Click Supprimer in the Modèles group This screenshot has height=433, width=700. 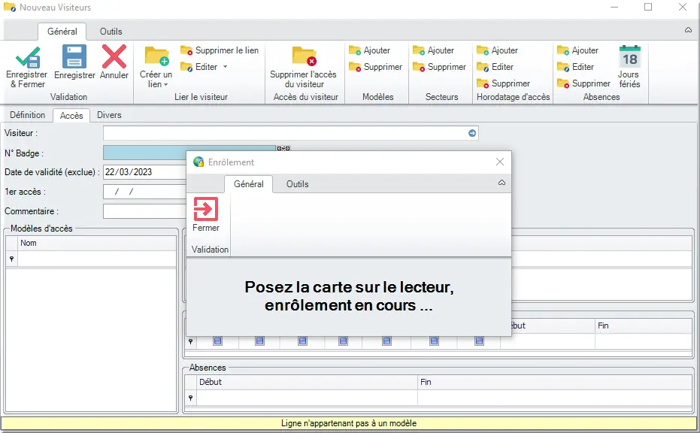pos(375,66)
